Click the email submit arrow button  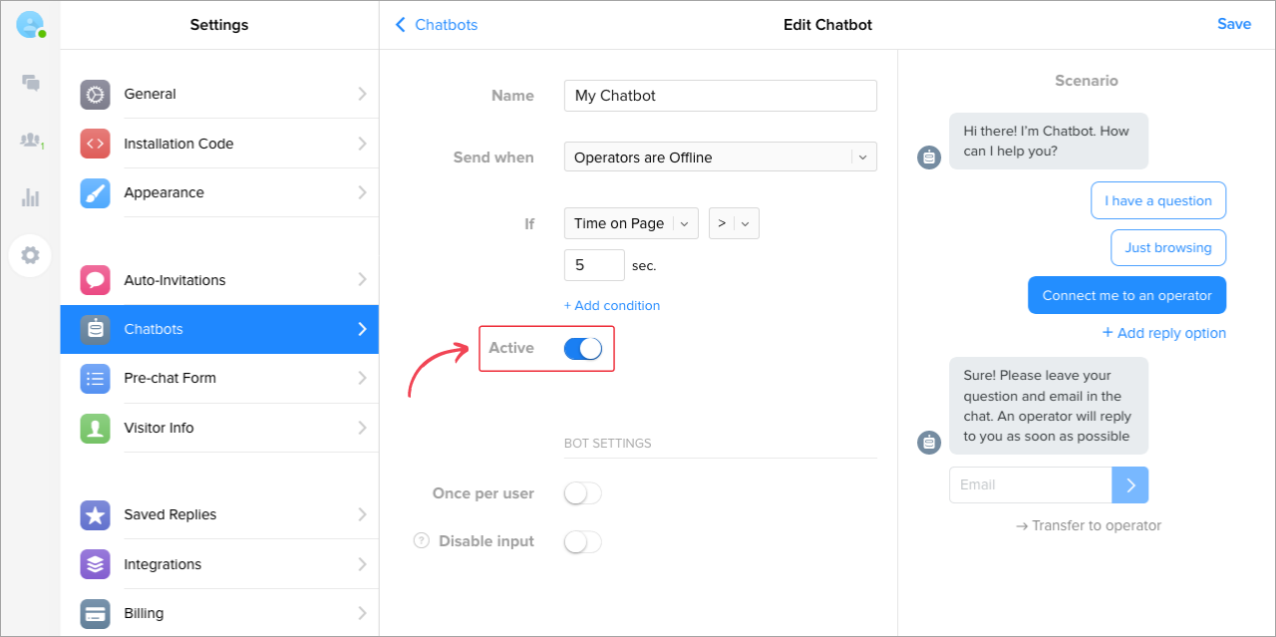pos(1130,485)
